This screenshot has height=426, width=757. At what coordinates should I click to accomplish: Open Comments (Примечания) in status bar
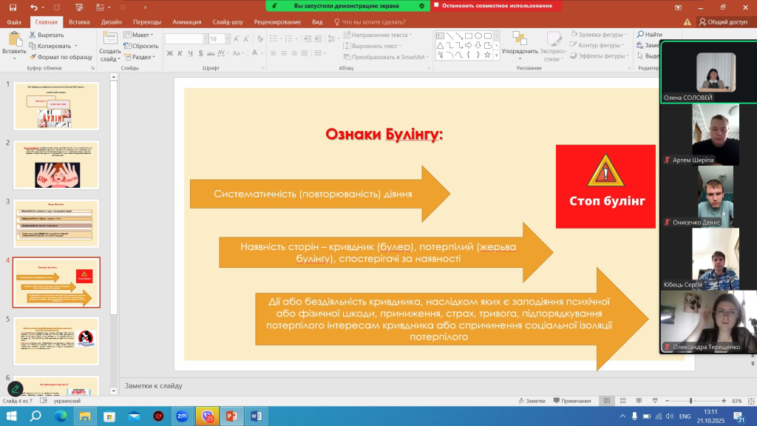[572, 401]
